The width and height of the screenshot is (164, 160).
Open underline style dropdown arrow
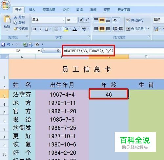(x=51, y=29)
